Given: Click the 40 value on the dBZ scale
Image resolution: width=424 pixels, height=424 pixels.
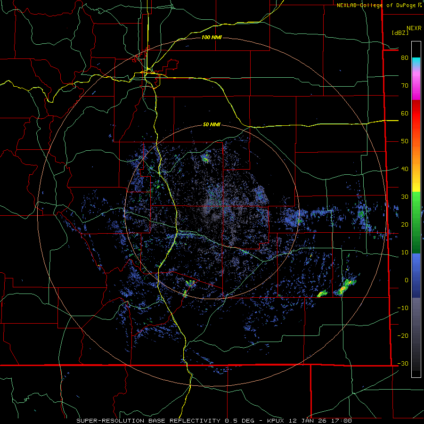Looking at the screenshot, I should pyautogui.click(x=405, y=169).
